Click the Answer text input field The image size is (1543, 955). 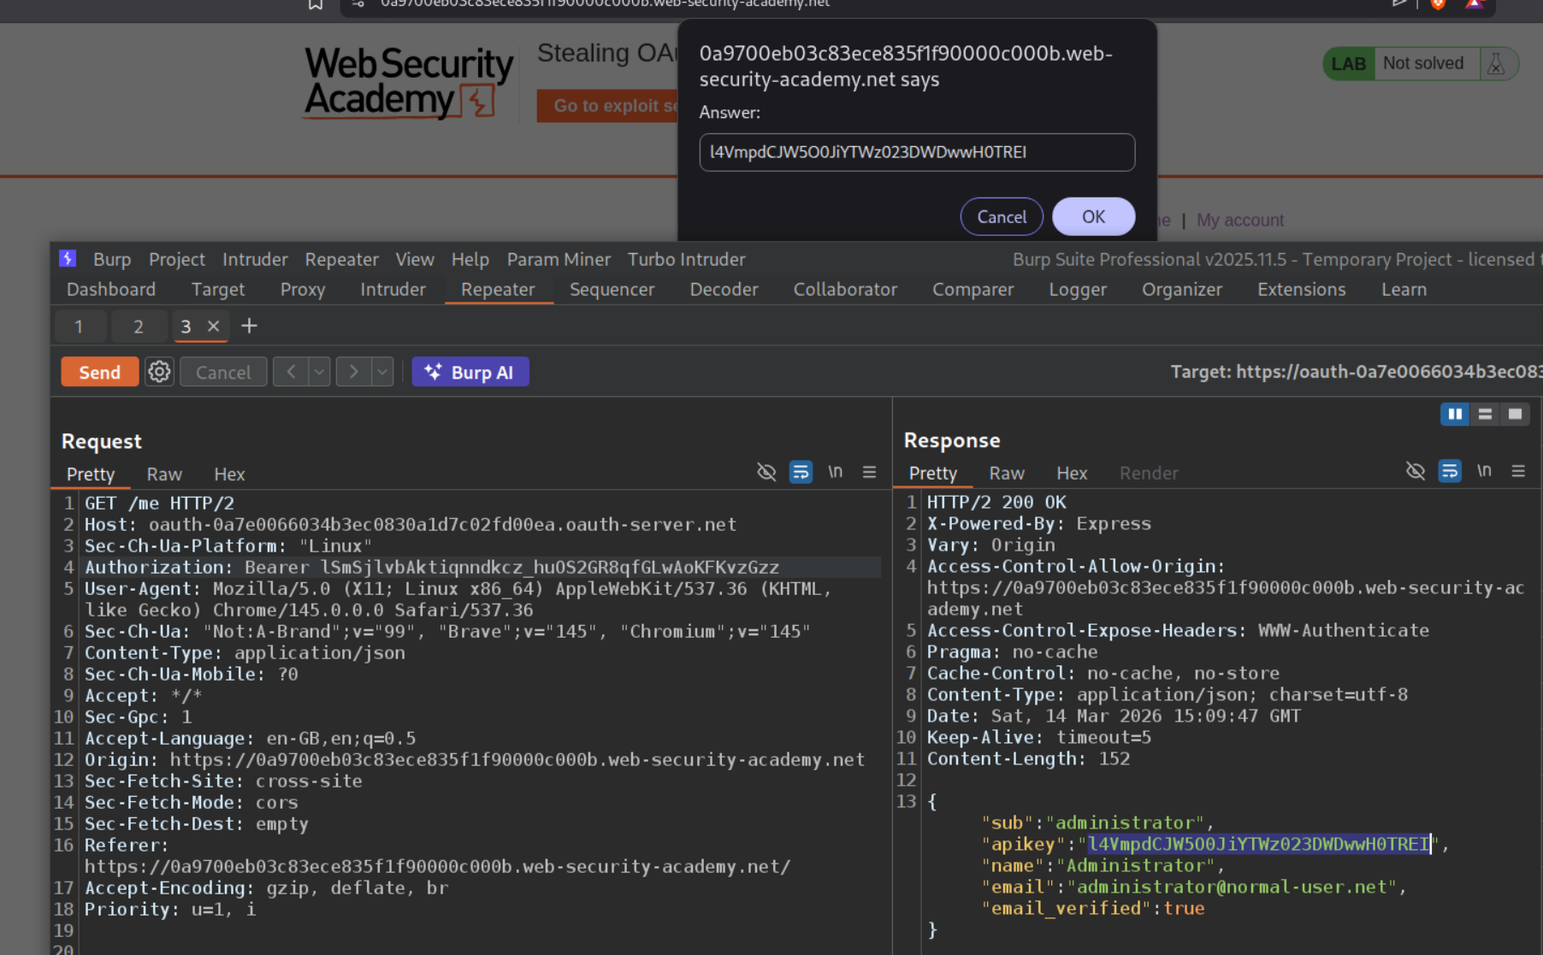[x=916, y=152]
